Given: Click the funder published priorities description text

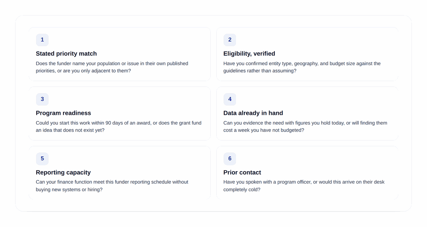Looking at the screenshot, I should coord(112,67).
